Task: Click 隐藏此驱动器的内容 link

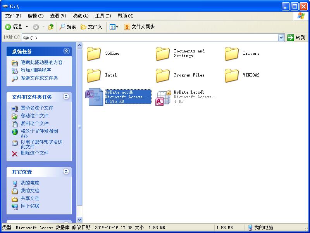Action: pyautogui.click(x=41, y=63)
